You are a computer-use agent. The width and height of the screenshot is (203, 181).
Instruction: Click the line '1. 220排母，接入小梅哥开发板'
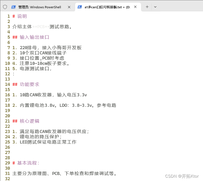pos(47,48)
